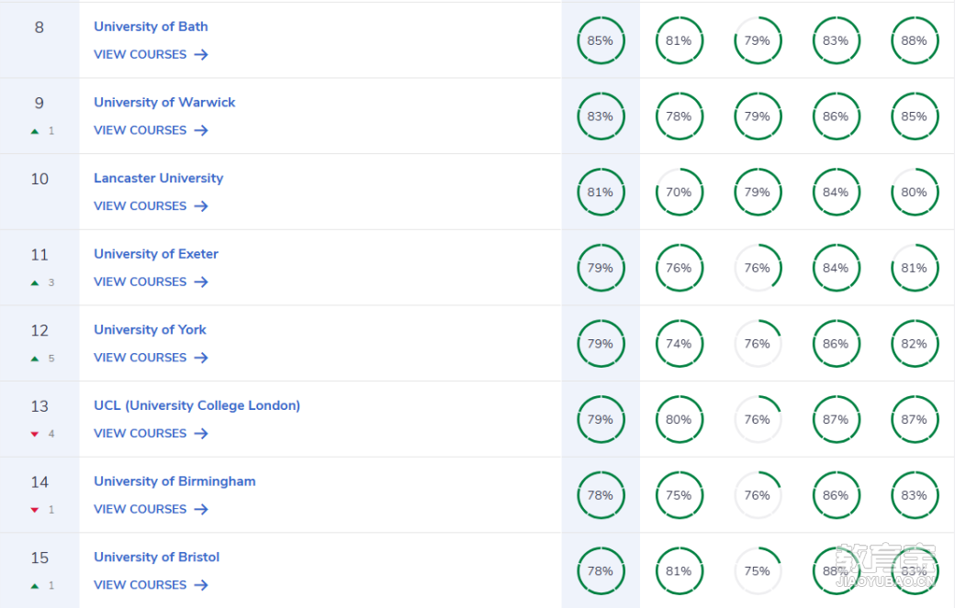This screenshot has height=608, width=955.
Task: Open the Lancaster University name link
Action: pyautogui.click(x=158, y=178)
